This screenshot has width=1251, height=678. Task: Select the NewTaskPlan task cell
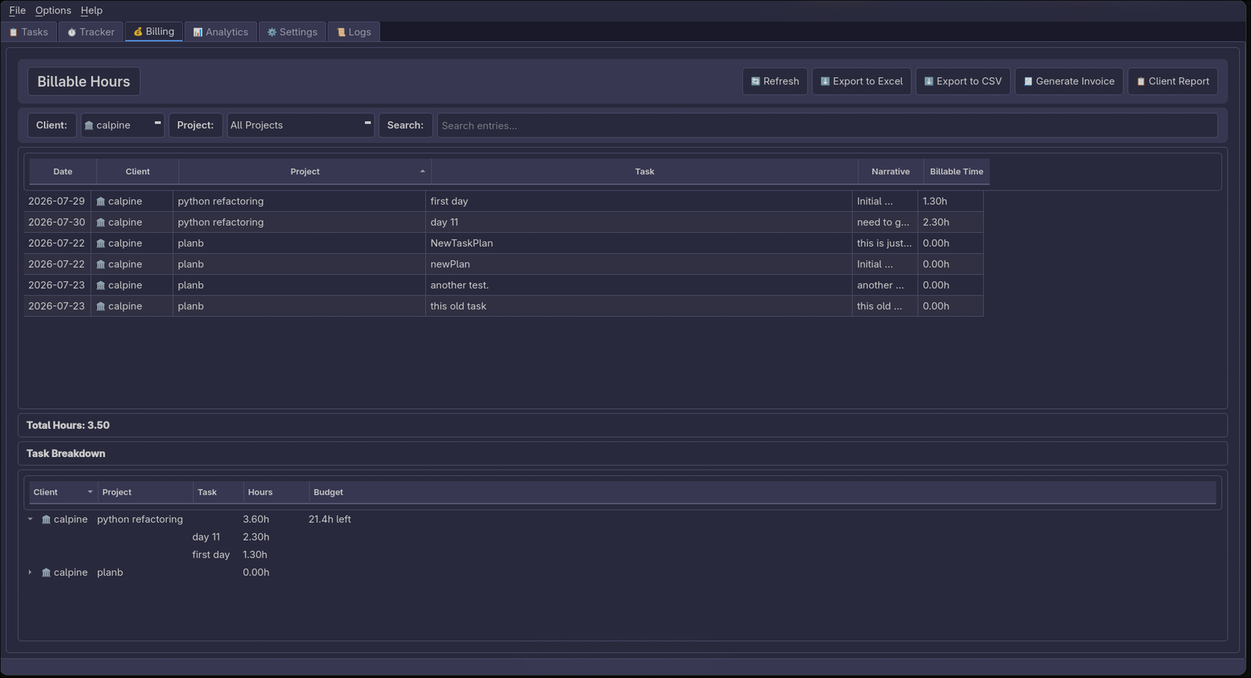(x=639, y=244)
